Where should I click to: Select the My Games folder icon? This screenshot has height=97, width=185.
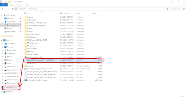click(25, 46)
